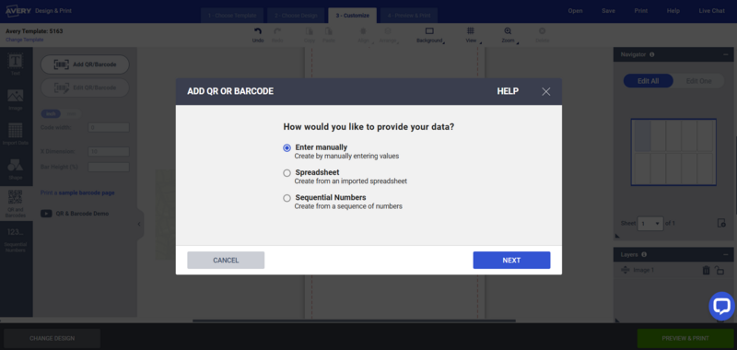
Task: Cancel the Add QR or Barcode dialog
Action: click(x=226, y=261)
